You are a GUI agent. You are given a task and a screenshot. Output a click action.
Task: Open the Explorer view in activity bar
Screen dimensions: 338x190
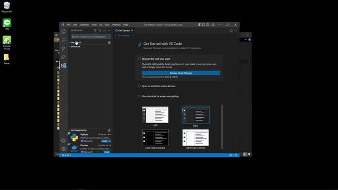(x=63, y=32)
